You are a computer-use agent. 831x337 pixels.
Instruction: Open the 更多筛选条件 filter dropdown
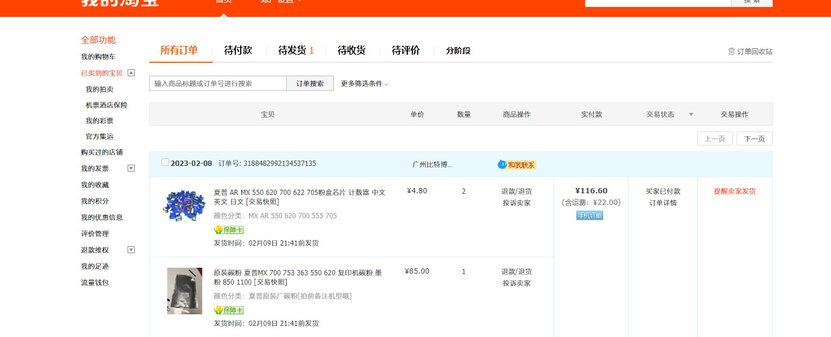click(x=364, y=84)
